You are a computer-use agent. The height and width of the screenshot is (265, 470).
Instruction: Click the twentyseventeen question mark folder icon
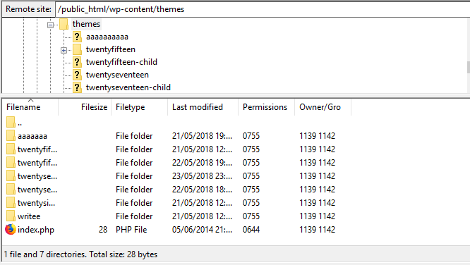pos(77,75)
